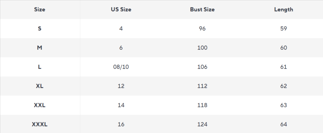
Task: Click the Size column header
Action: tap(40, 10)
